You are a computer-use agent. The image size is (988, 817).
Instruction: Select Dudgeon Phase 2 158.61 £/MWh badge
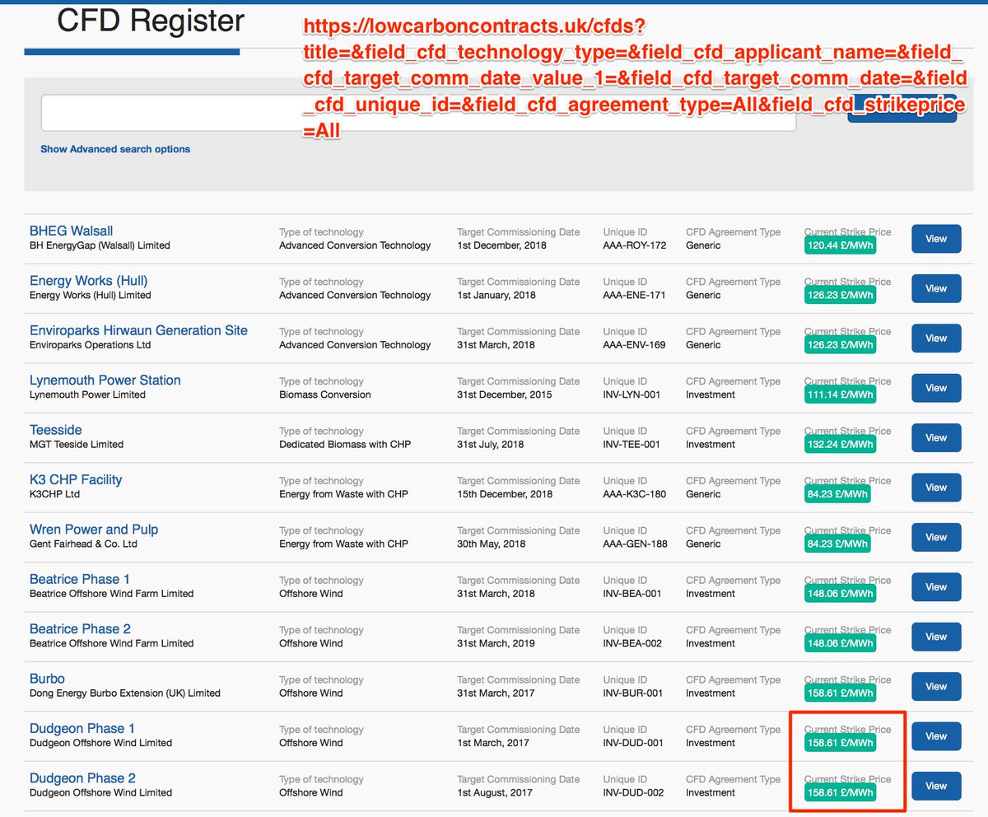(x=840, y=793)
